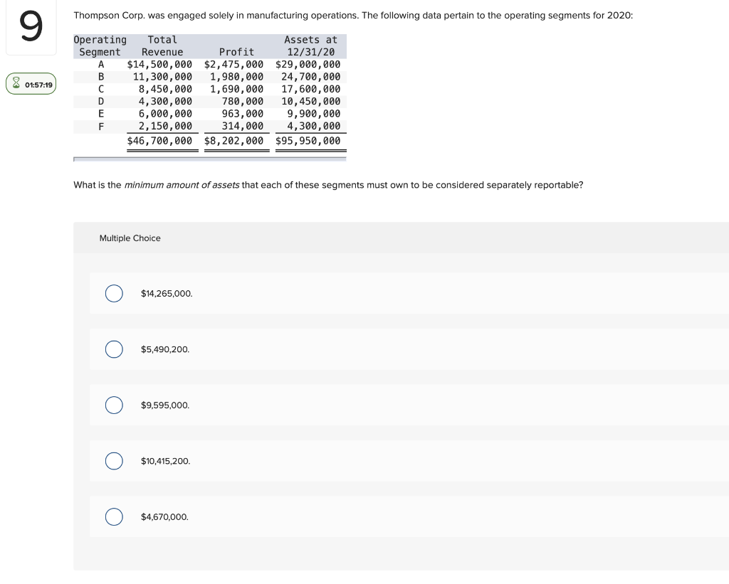Click the $14,265,000 answer label text
729x584 pixels.
point(167,294)
